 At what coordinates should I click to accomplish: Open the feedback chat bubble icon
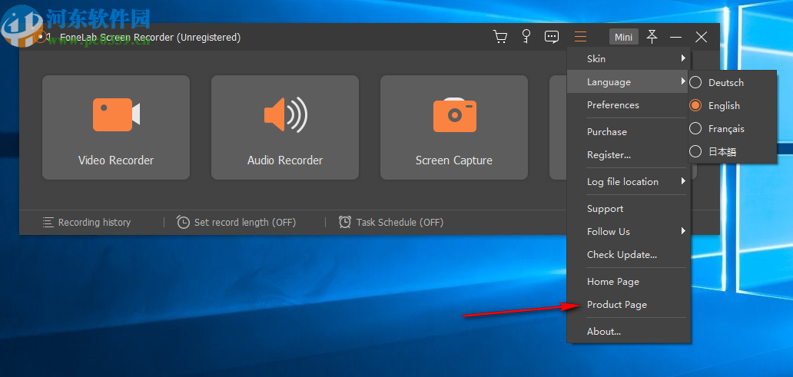click(x=551, y=37)
